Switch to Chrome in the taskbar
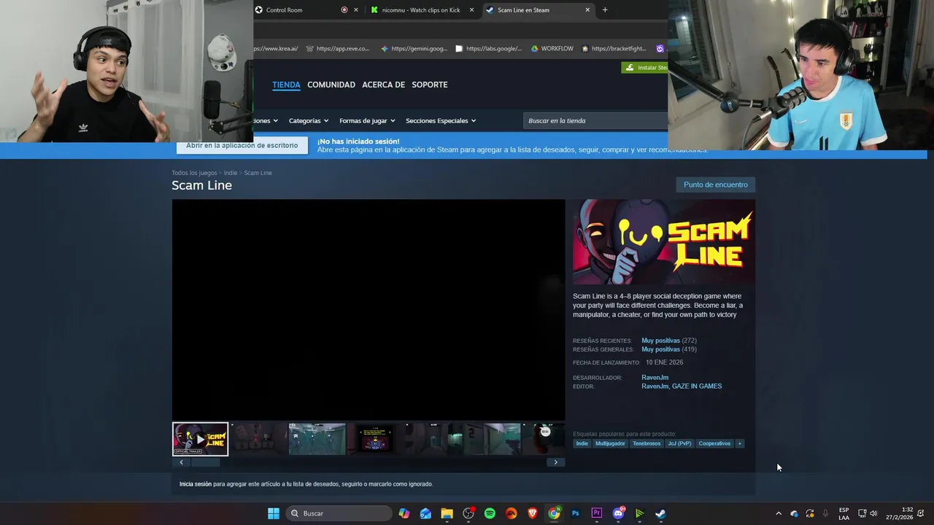This screenshot has height=525, width=934. click(x=554, y=513)
